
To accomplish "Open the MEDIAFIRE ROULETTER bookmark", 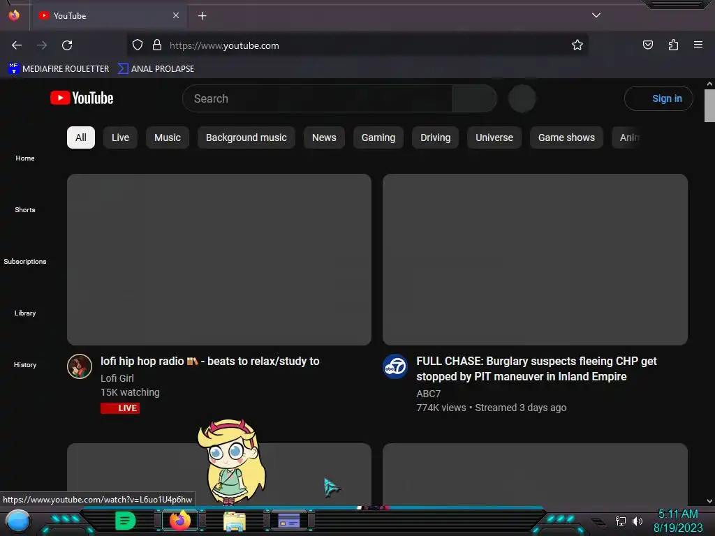I will pos(59,69).
